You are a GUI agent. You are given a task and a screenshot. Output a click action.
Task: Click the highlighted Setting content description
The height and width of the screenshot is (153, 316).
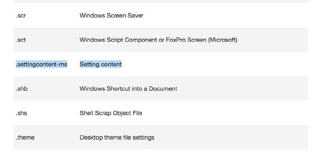pos(101,64)
